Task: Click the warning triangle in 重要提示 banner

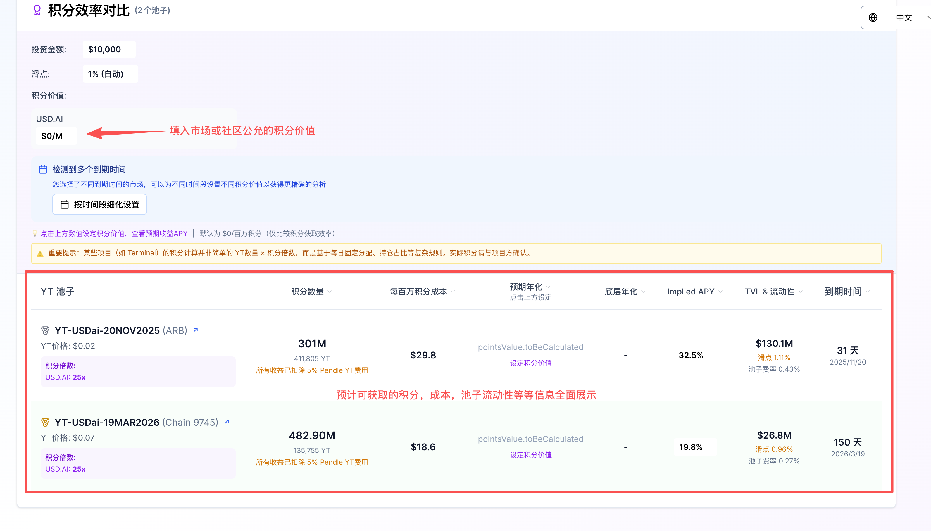Action: 40,253
